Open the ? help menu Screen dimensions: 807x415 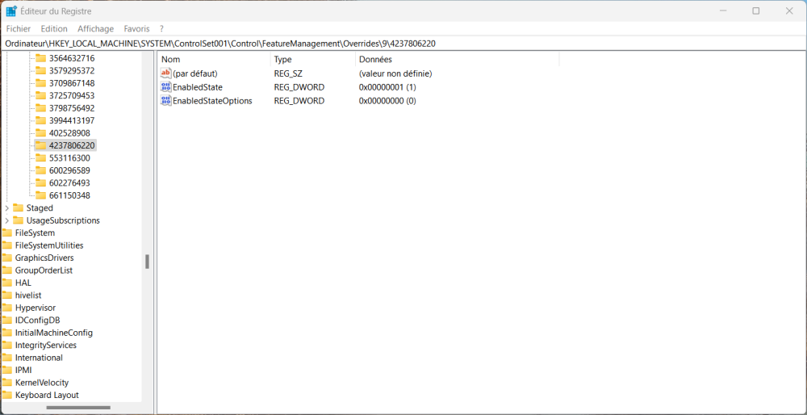click(x=161, y=29)
